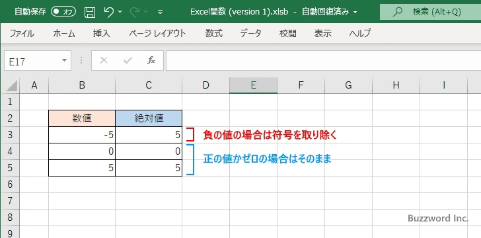Screen dimensions: 481x238
Task: Open Customize Quick Access Toolbar dropdown
Action: click(160, 12)
